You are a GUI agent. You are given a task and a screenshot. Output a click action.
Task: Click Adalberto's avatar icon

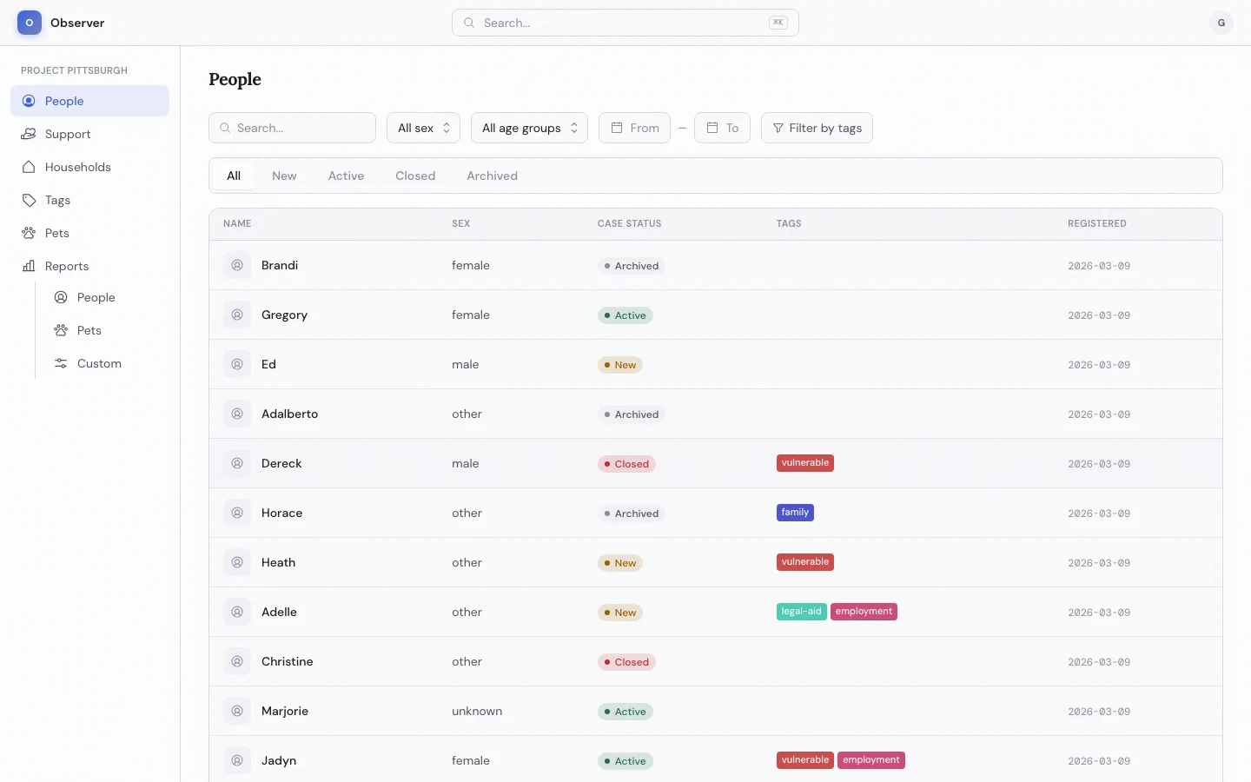[x=237, y=414]
